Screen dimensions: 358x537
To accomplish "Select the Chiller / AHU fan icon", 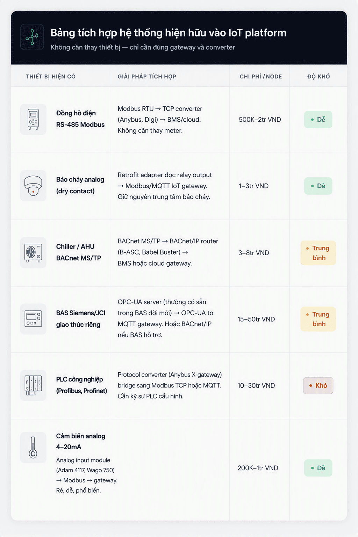I will point(33,253).
